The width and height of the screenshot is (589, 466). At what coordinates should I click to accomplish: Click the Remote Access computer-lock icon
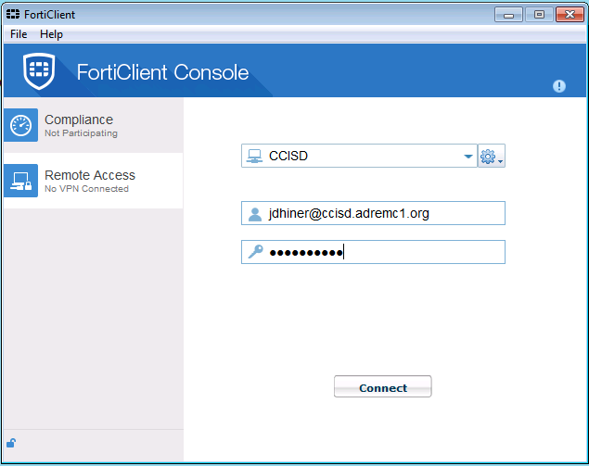click(21, 181)
